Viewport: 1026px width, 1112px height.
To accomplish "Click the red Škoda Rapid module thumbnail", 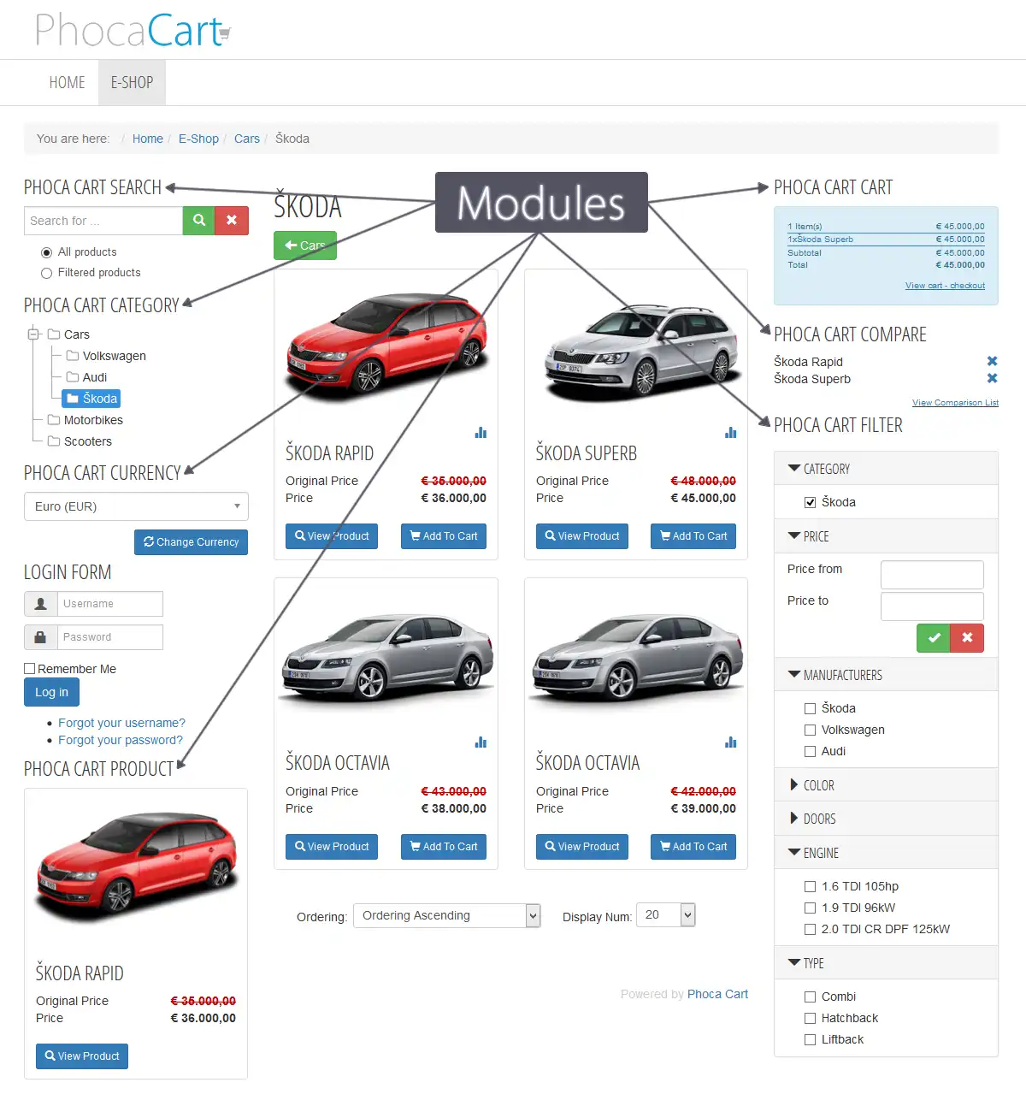I will tap(136, 867).
